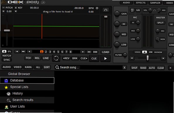The image size is (174, 113).
Task: Select hot cue 5
Action: point(58,52)
